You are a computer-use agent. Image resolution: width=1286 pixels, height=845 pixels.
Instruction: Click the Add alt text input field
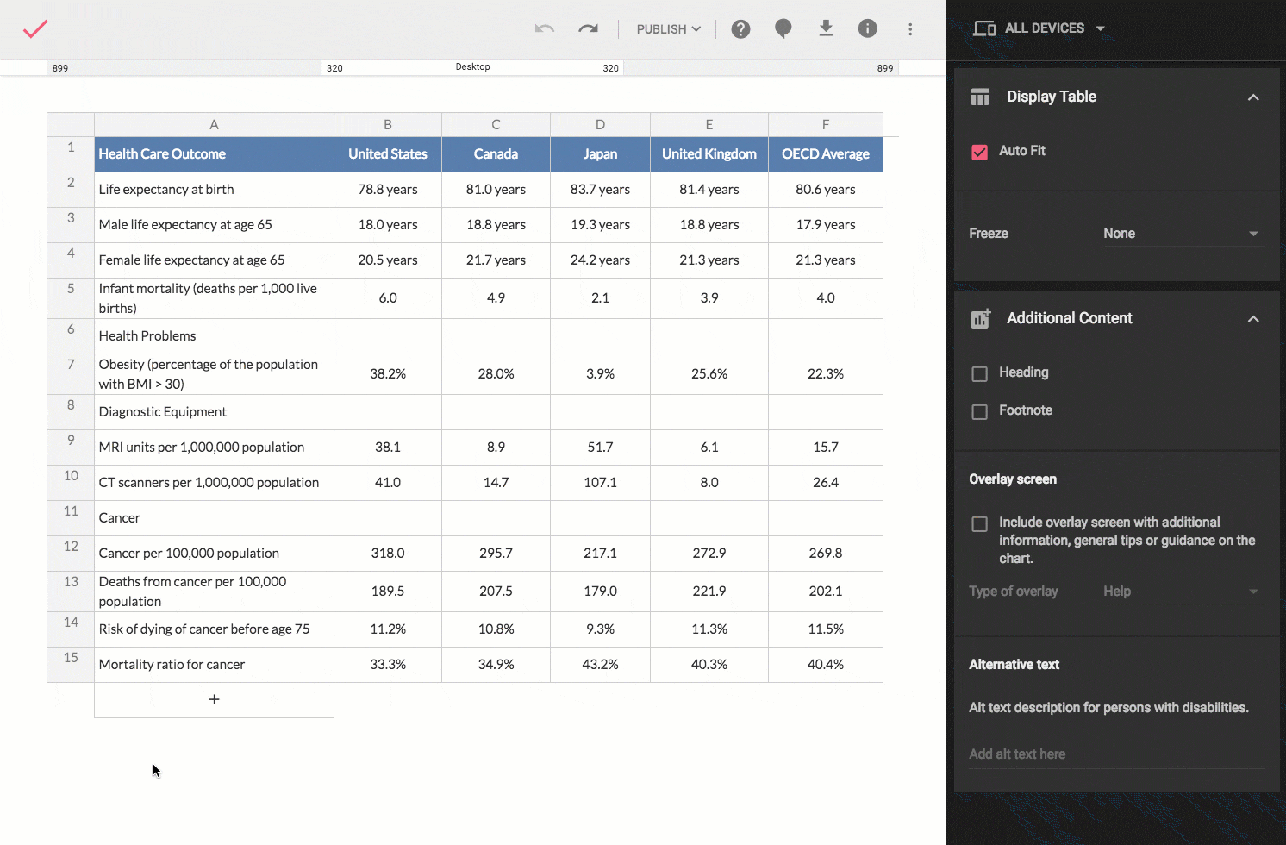point(1115,754)
